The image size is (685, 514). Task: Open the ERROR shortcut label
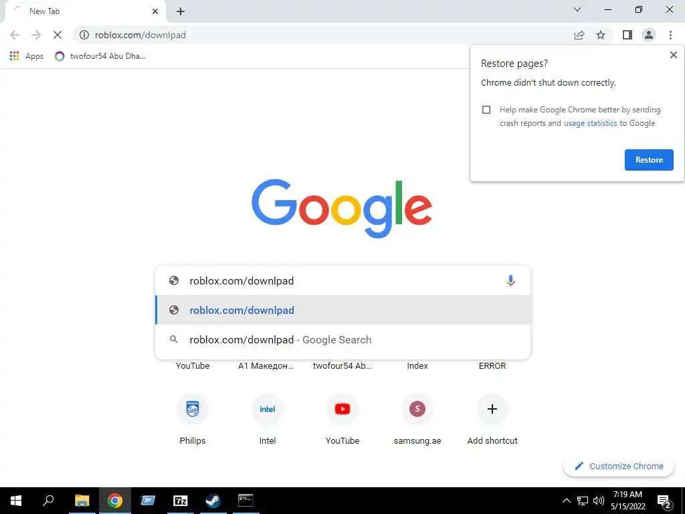click(492, 366)
